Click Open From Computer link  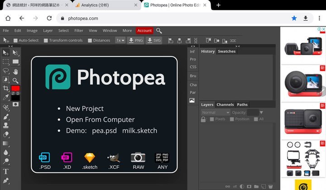pyautogui.click(x=100, y=120)
